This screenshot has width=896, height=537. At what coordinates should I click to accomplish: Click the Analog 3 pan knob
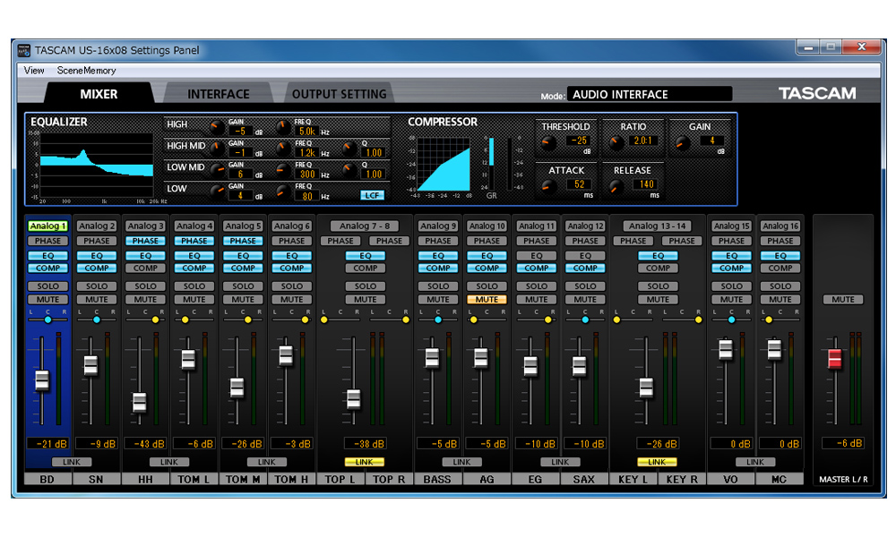[x=155, y=320]
